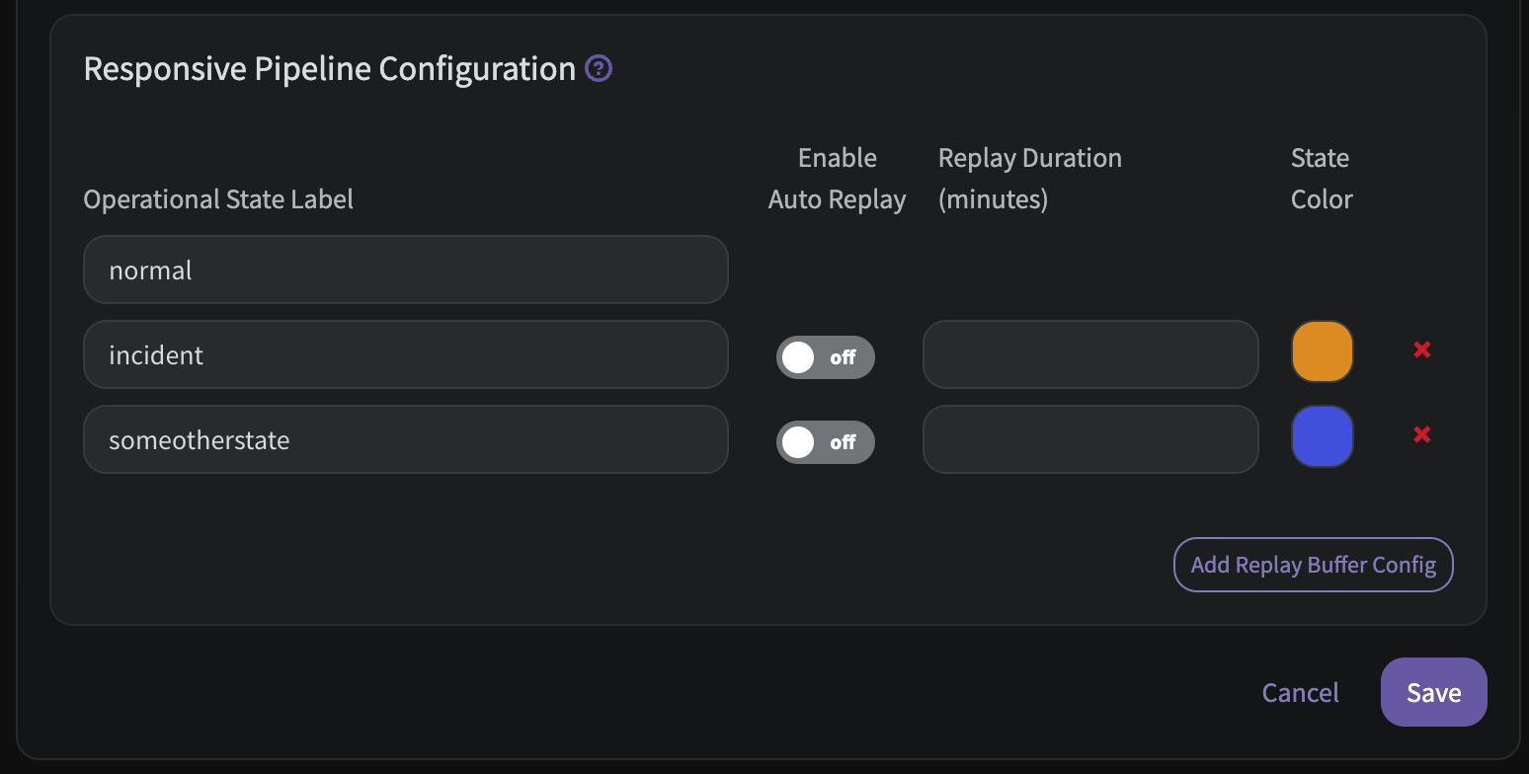This screenshot has height=774, width=1529.
Task: Open the blue color swatch for someotherstate
Action: click(x=1323, y=436)
